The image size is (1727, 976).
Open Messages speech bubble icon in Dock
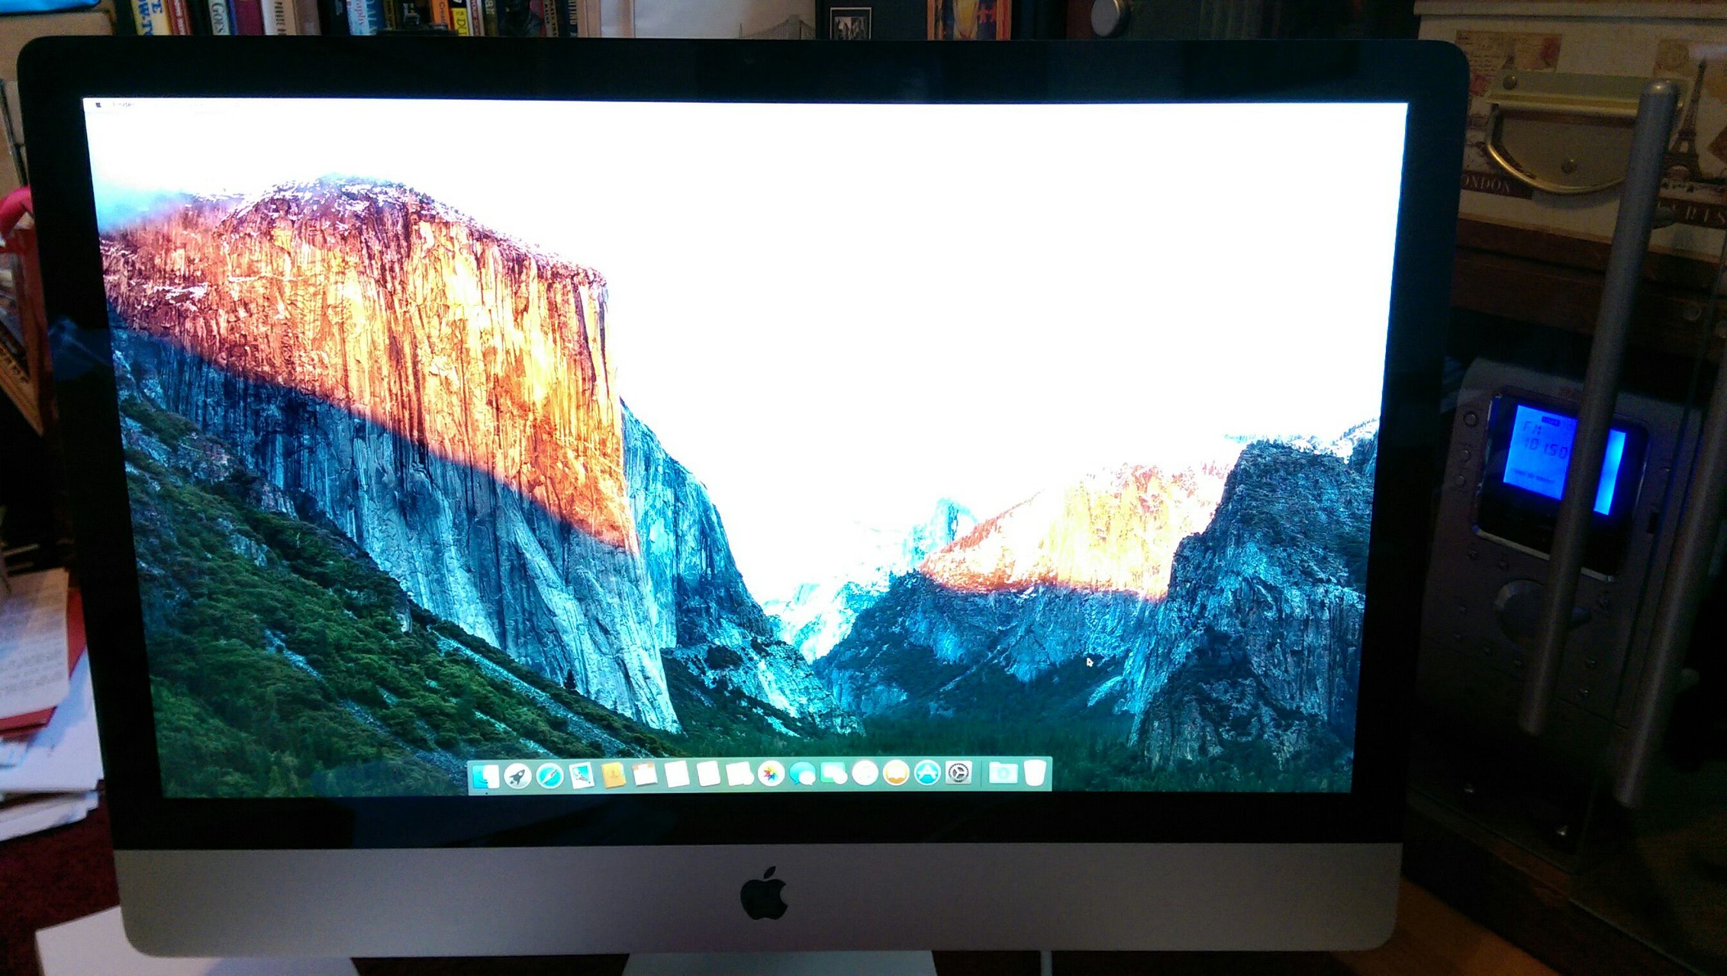click(x=802, y=774)
